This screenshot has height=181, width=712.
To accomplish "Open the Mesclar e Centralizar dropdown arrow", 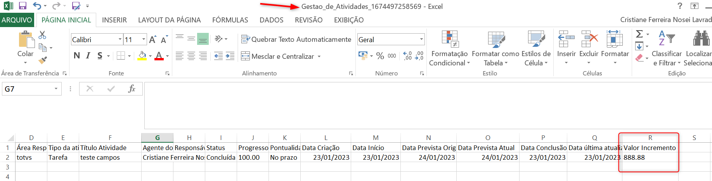I will (319, 56).
